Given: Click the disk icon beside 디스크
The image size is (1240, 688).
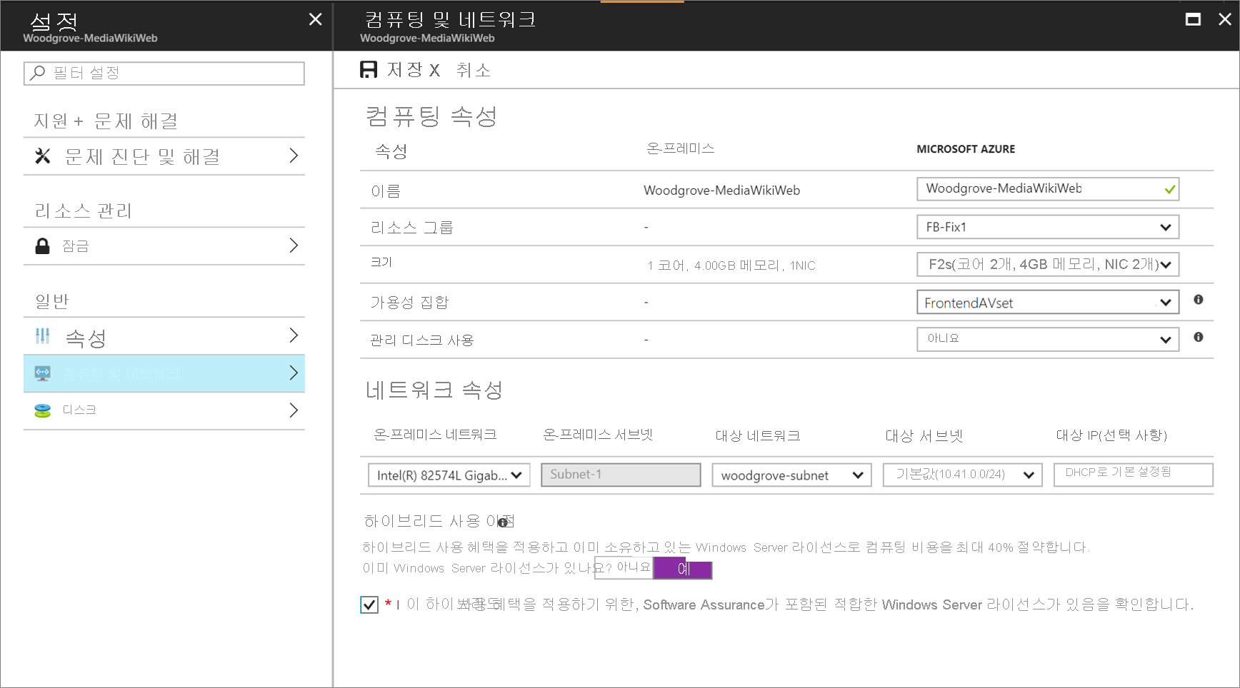Looking at the screenshot, I should coord(43,410).
